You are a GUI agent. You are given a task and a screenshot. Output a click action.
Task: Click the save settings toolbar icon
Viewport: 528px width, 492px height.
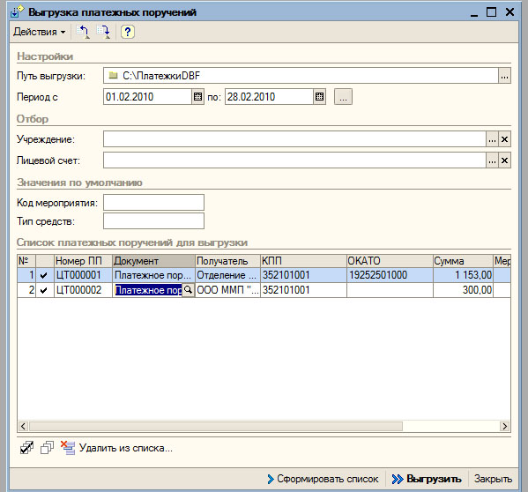point(103,32)
